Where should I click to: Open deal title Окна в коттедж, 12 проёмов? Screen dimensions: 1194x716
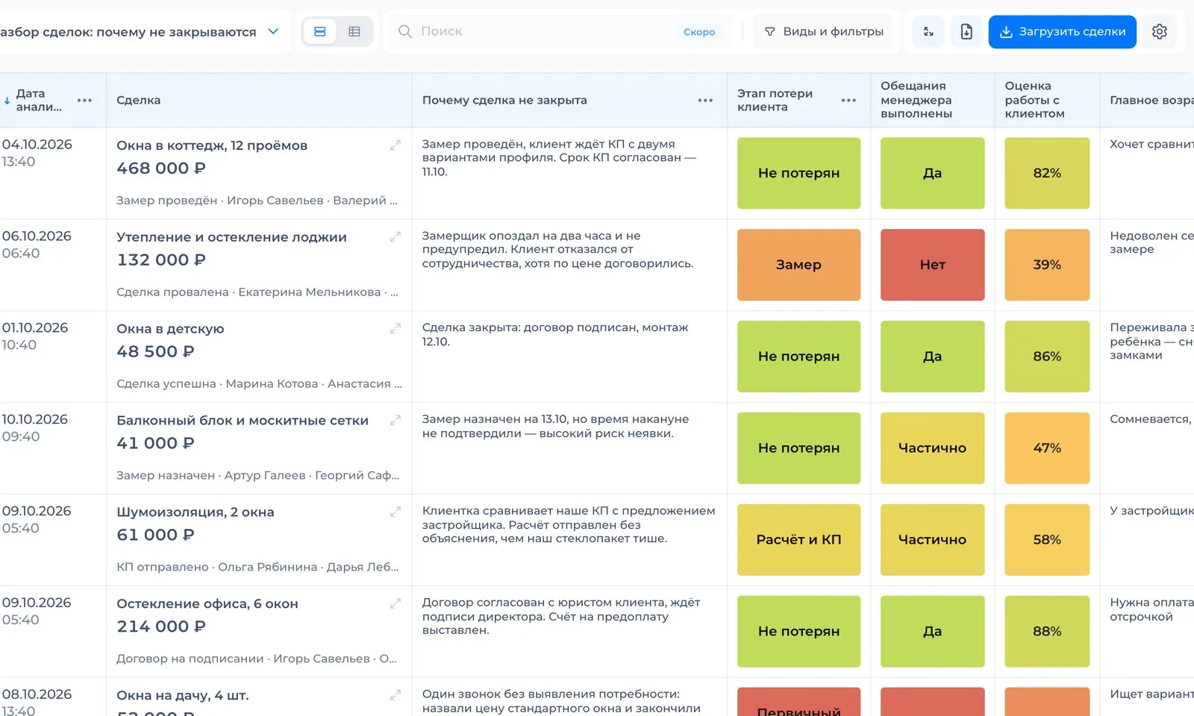click(x=212, y=145)
